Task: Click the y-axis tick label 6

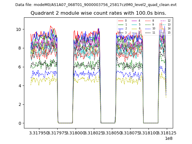Action: click(x=19, y=67)
